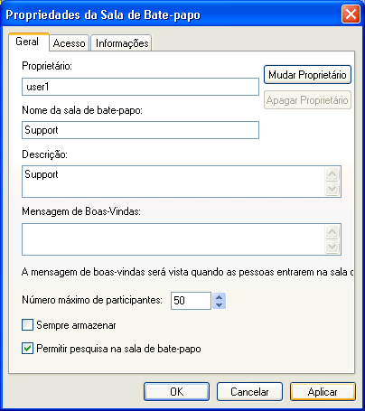The width and height of the screenshot is (365, 411).
Task: Click the chat room name field
Action: tap(140, 130)
